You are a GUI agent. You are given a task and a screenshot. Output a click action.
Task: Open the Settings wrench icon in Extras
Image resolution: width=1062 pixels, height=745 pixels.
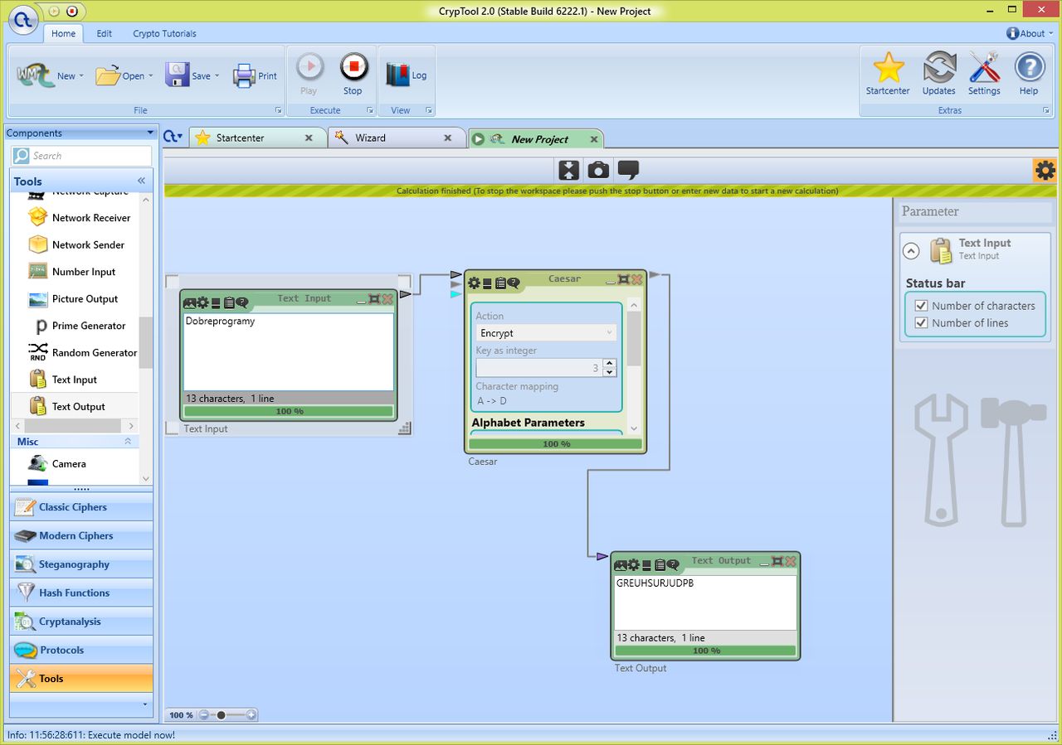tap(984, 74)
